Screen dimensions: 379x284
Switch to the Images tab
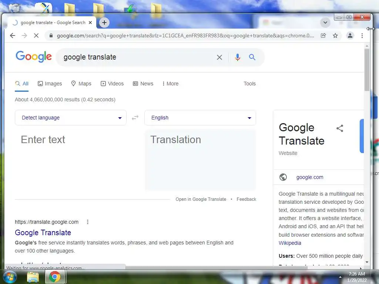[x=50, y=84]
